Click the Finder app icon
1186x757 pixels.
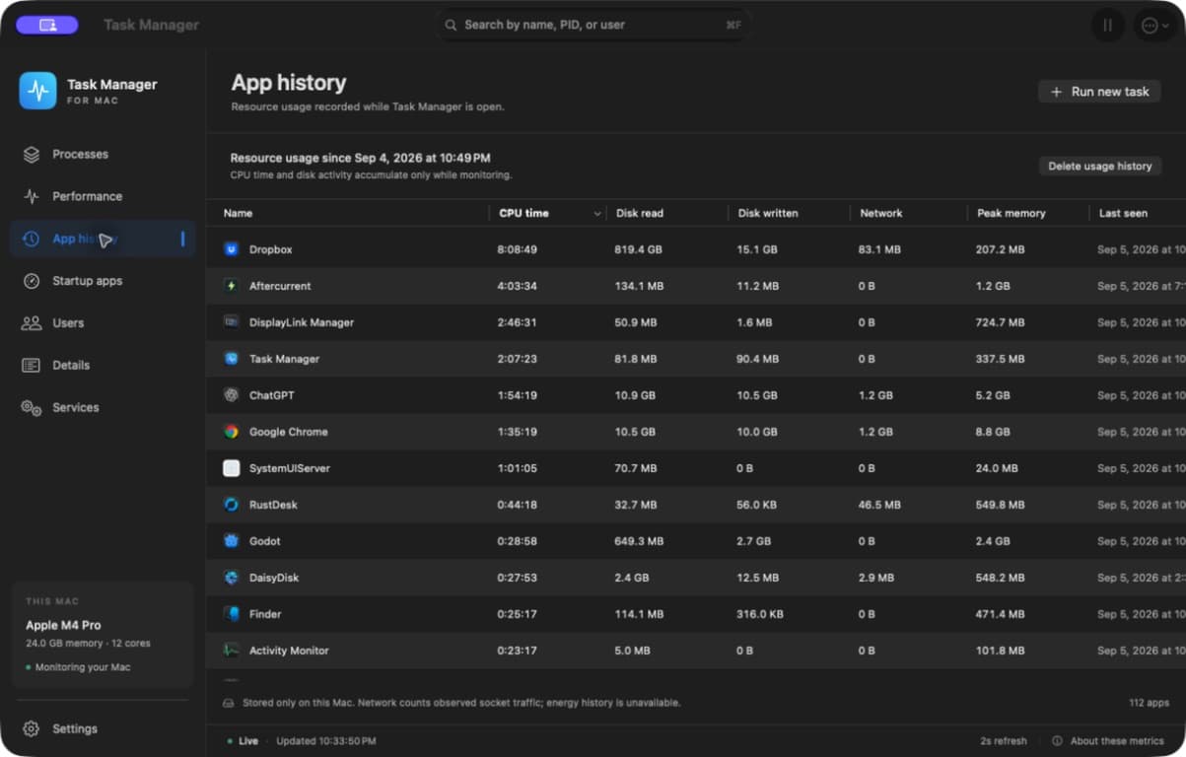coord(232,614)
